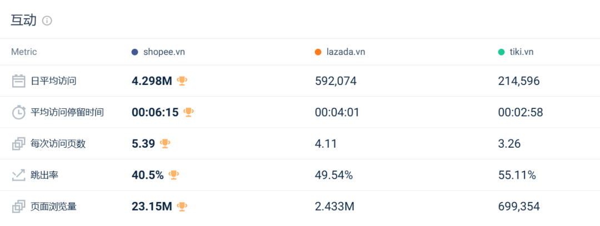
Task: Click the orange dot beside lazada.vn
Action: 318,52
